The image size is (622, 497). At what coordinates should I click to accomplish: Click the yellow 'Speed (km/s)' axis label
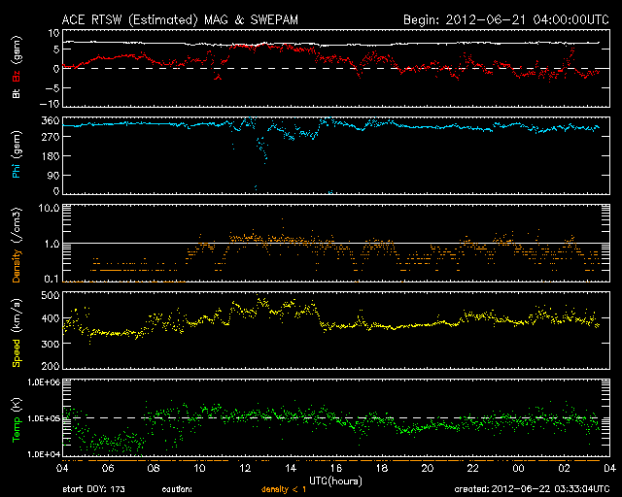pyautogui.click(x=17, y=333)
